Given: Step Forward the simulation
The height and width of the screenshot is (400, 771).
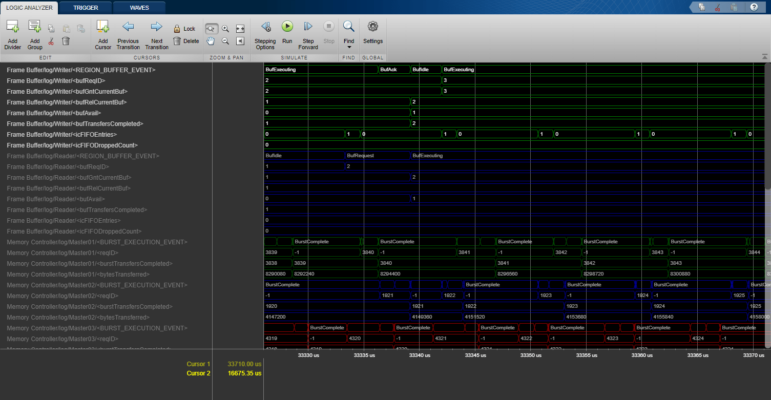Looking at the screenshot, I should coord(308,35).
